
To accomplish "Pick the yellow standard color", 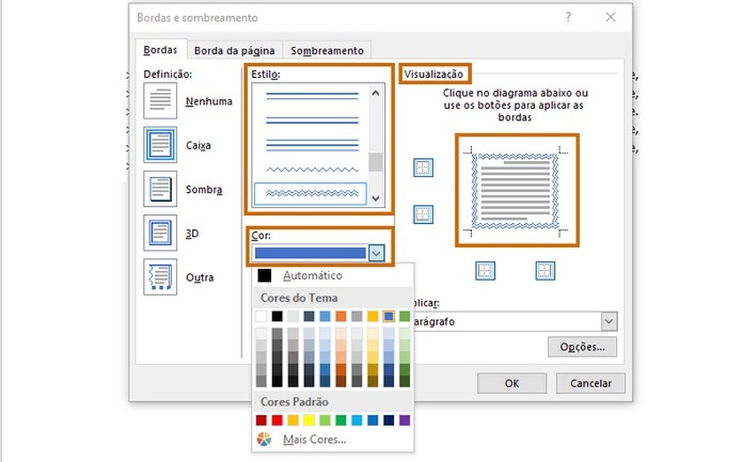I will coord(309,420).
